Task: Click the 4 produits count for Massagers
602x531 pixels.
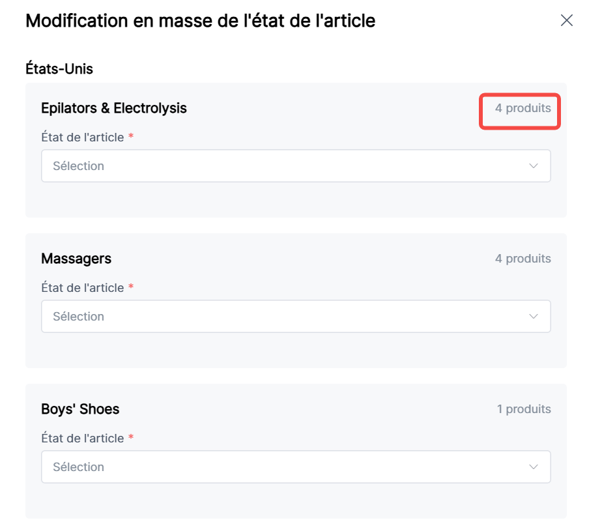Action: pyautogui.click(x=523, y=259)
